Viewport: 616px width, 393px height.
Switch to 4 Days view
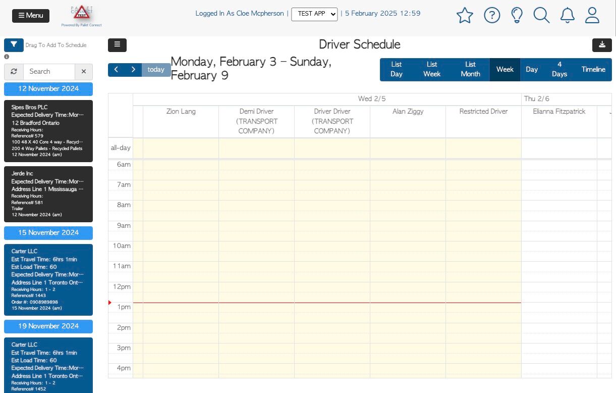[559, 69]
